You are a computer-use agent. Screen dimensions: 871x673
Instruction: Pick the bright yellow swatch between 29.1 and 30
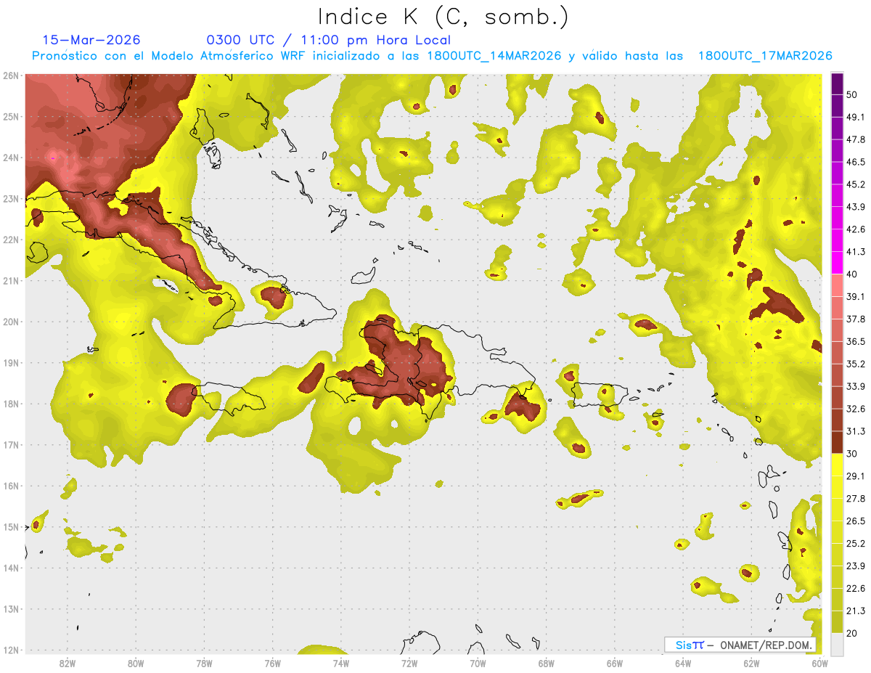(x=837, y=465)
